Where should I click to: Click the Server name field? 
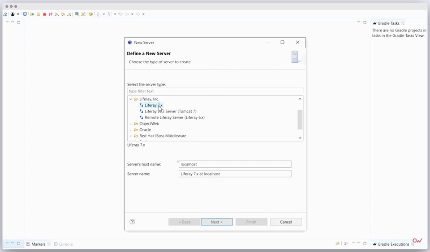click(x=235, y=174)
